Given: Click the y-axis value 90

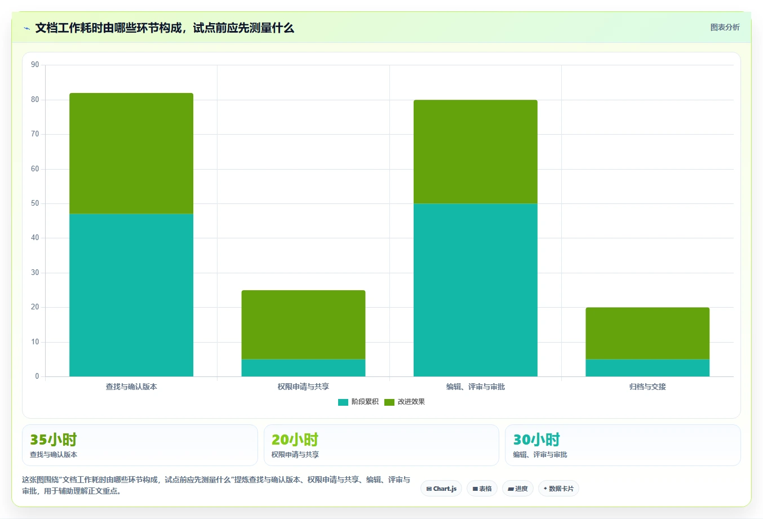Looking at the screenshot, I should point(35,65).
